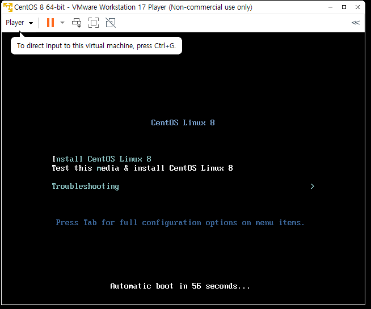Enter full screen mode icon
This screenshot has width=371, height=309.
tap(94, 23)
